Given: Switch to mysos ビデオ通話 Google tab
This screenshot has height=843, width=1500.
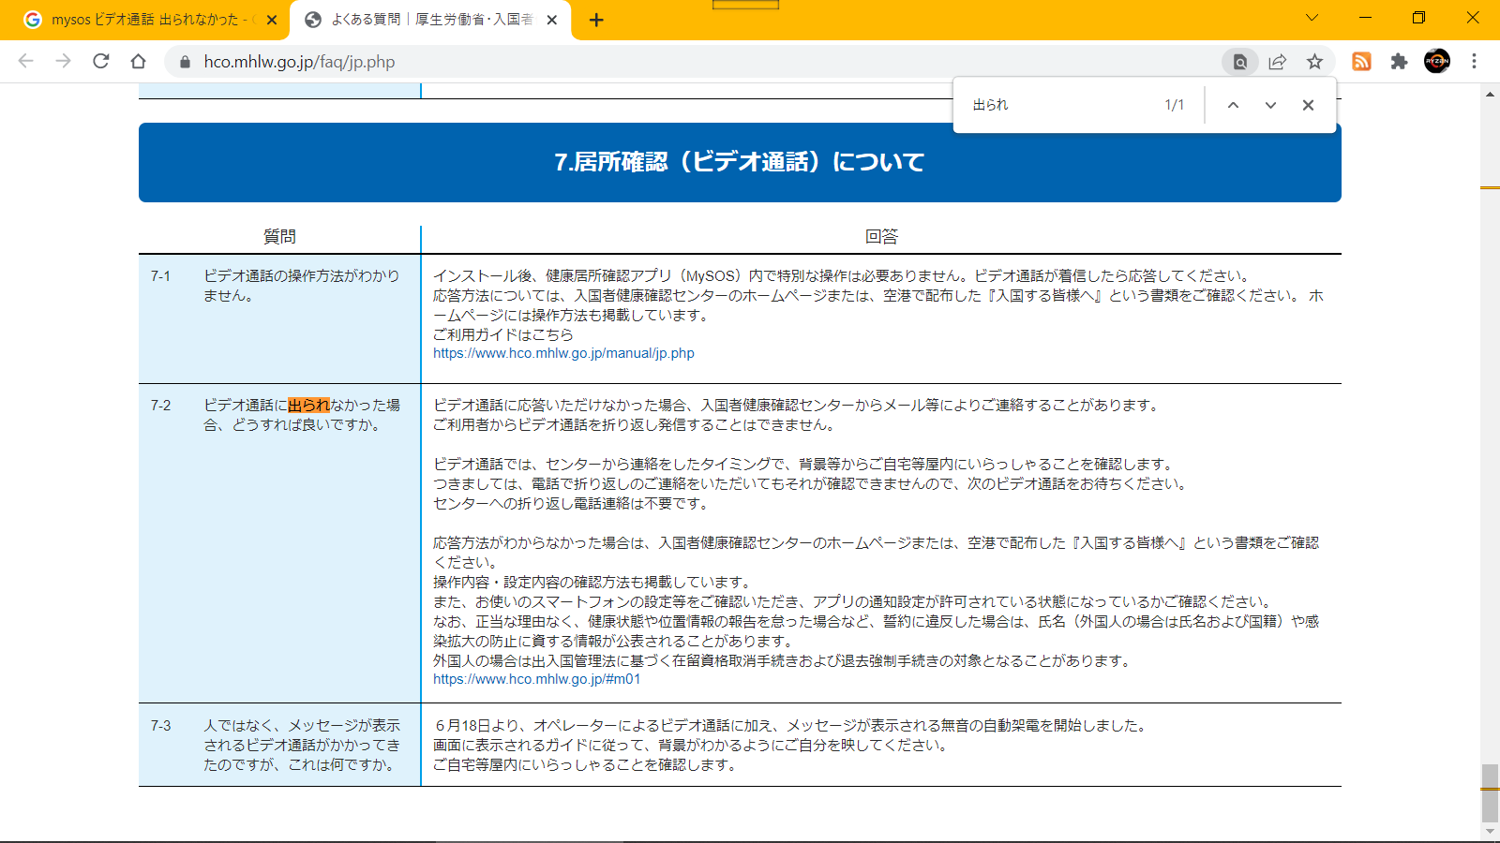Looking at the screenshot, I should point(145,20).
